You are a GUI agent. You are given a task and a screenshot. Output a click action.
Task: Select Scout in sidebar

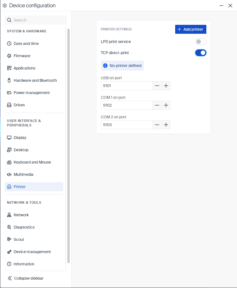pos(34,239)
